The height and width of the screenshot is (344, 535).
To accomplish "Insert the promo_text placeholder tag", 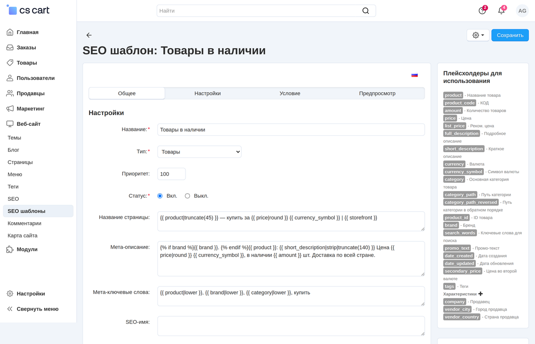I will 457,248.
